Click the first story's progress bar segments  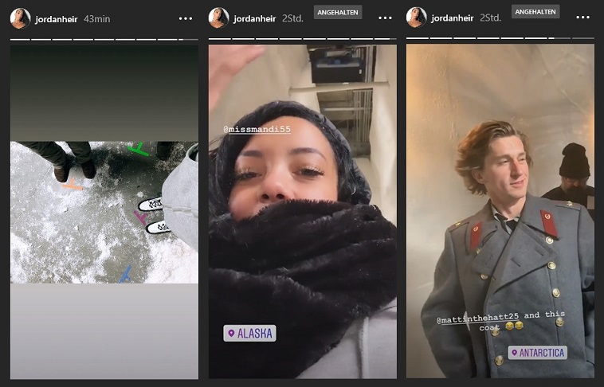pos(104,40)
